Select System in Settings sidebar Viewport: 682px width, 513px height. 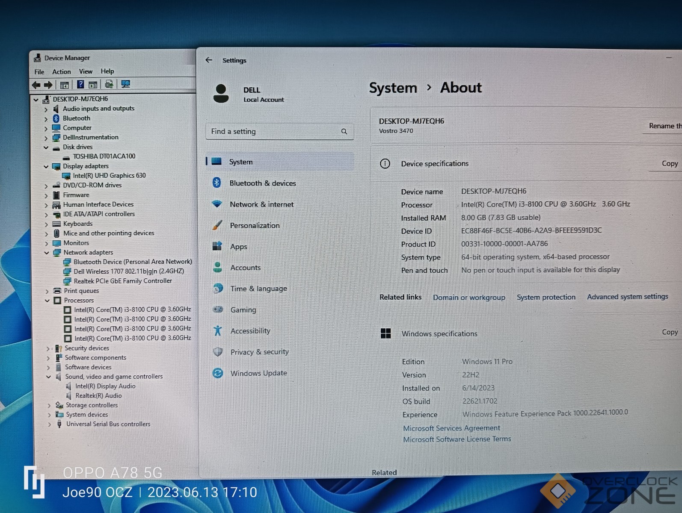click(x=280, y=162)
